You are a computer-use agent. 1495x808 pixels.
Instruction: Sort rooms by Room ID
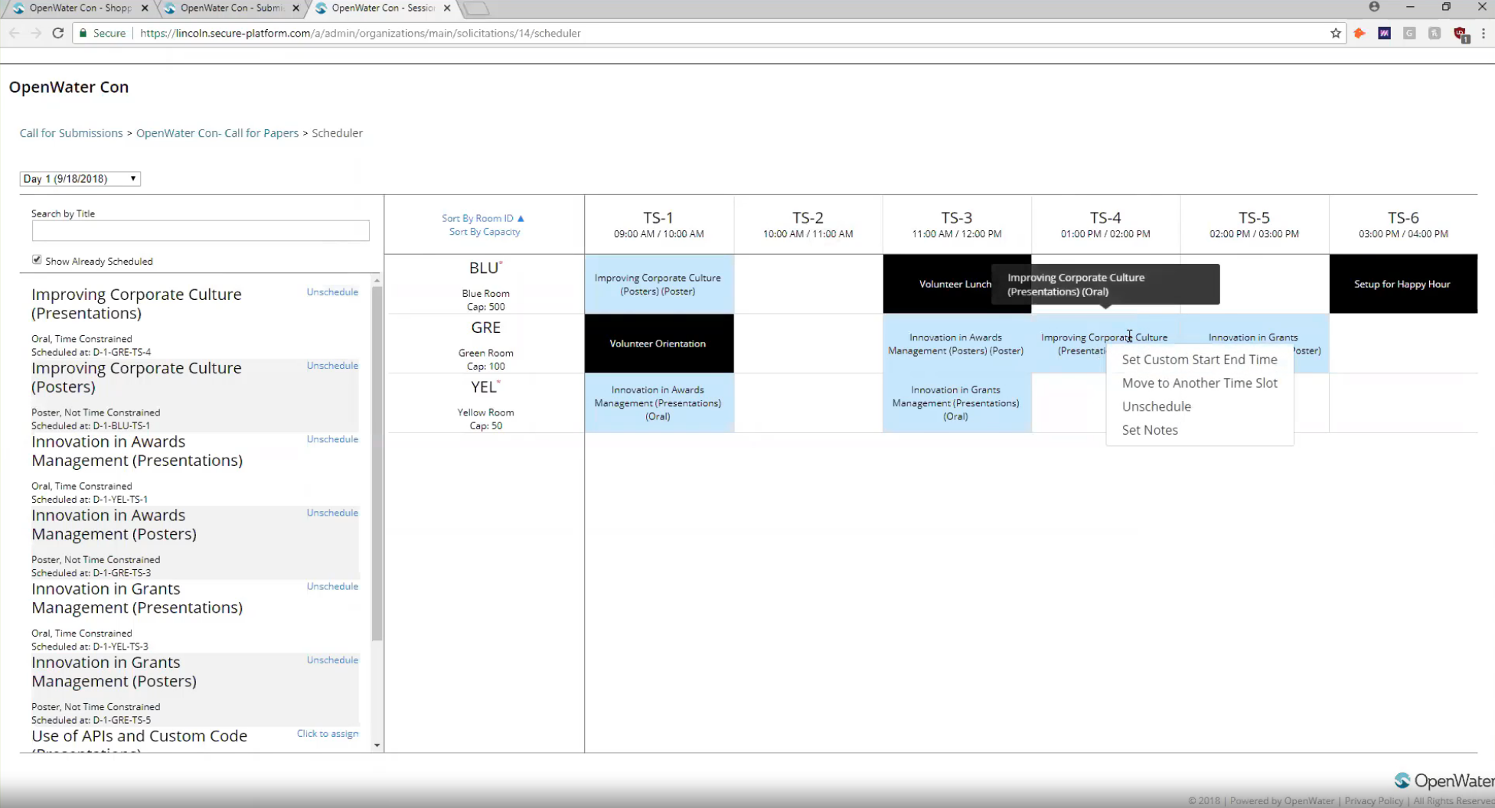point(482,218)
